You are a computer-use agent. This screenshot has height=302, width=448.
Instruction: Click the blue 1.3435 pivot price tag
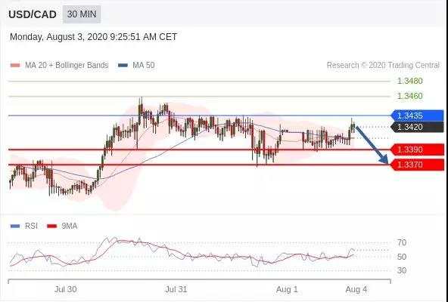pos(418,116)
